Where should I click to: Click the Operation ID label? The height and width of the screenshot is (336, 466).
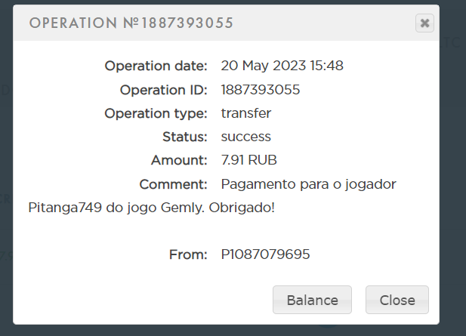[163, 90]
